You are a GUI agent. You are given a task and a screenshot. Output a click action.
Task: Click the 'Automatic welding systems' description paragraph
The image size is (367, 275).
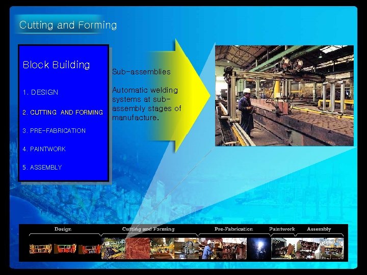(x=147, y=103)
